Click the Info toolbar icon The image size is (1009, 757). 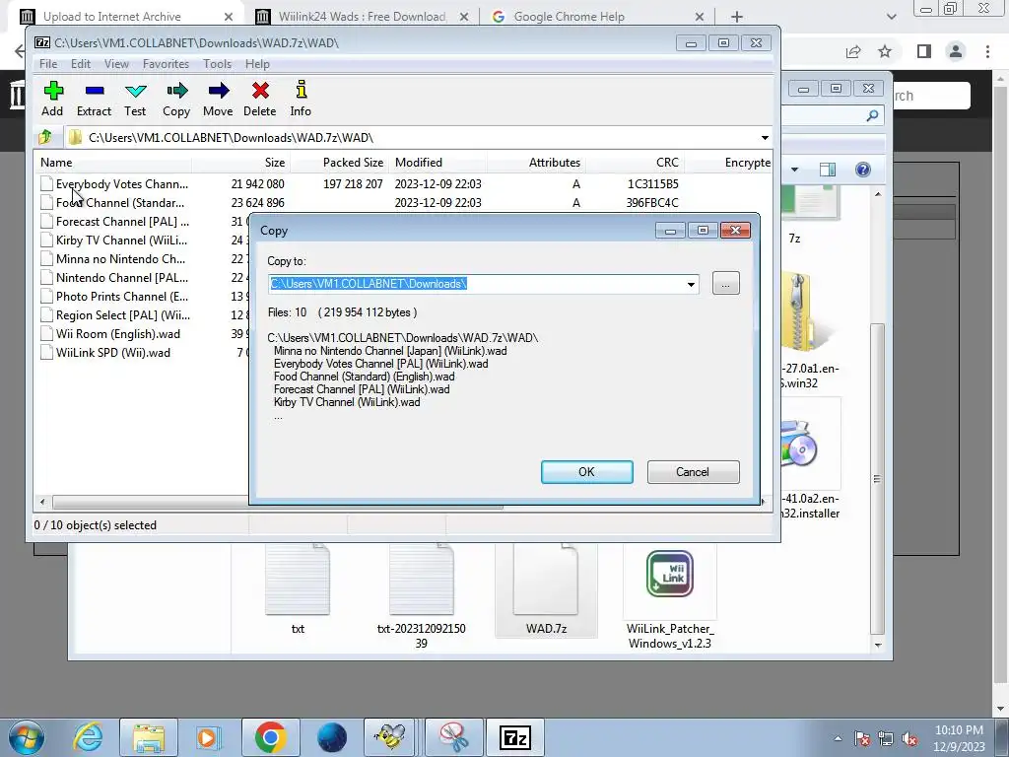[301, 99]
